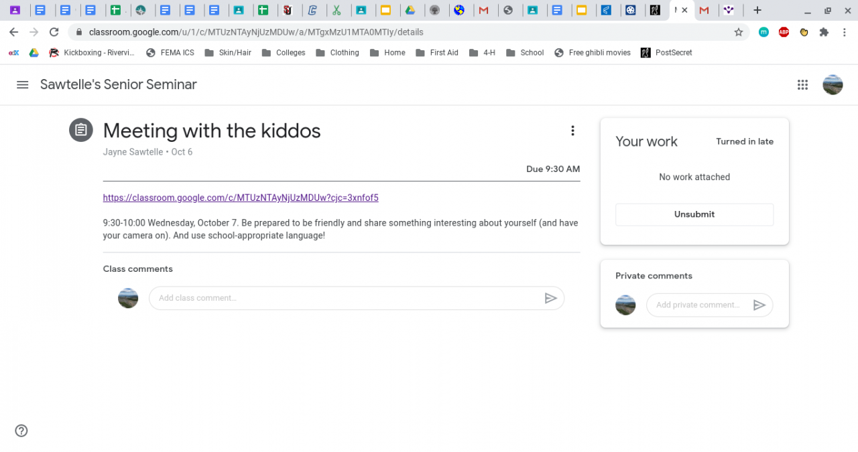Post the class comment with send arrow

[550, 299]
